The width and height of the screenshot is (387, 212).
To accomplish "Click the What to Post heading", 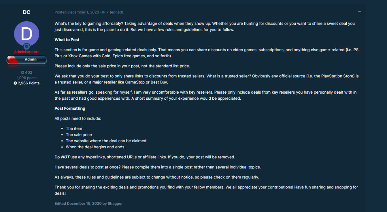I will pyautogui.click(x=67, y=40).
